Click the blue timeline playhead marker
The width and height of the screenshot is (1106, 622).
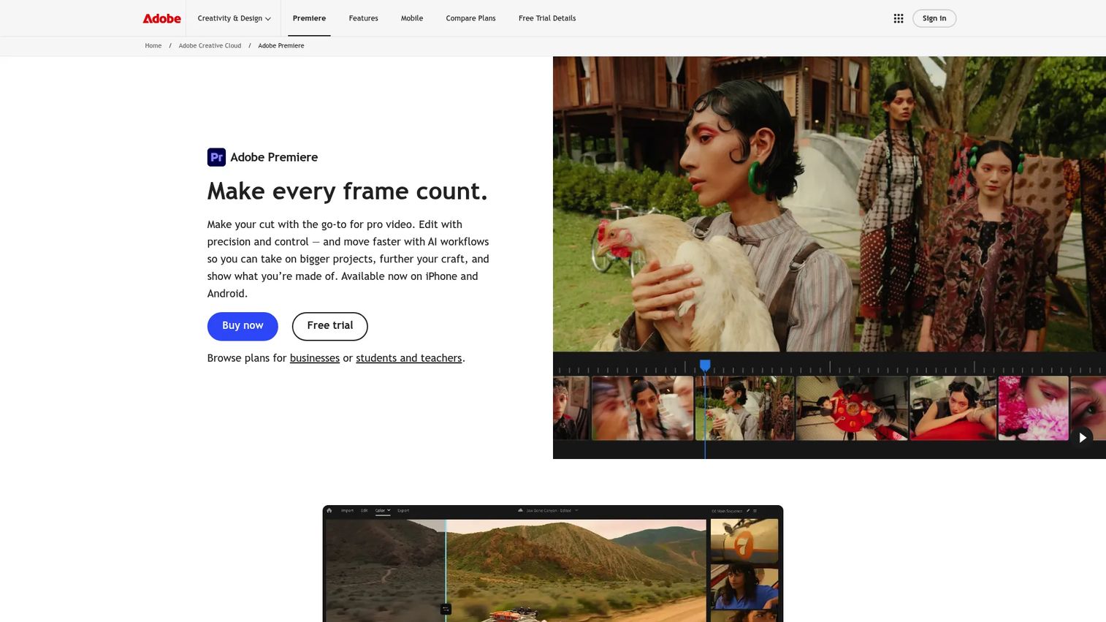[705, 365]
